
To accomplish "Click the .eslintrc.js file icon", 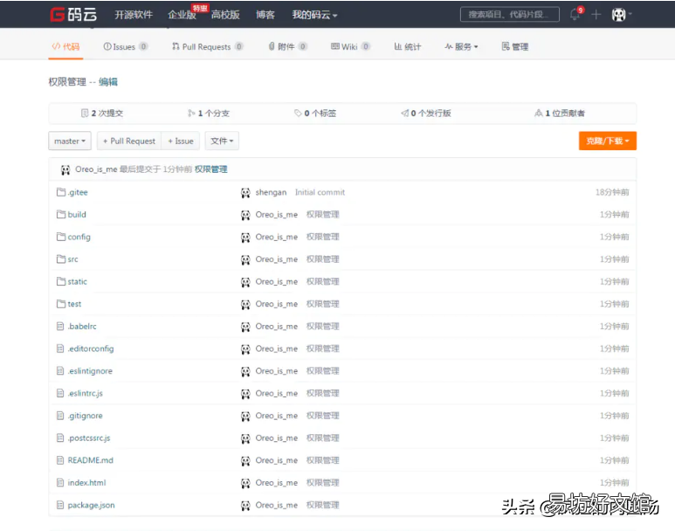I will coord(60,393).
